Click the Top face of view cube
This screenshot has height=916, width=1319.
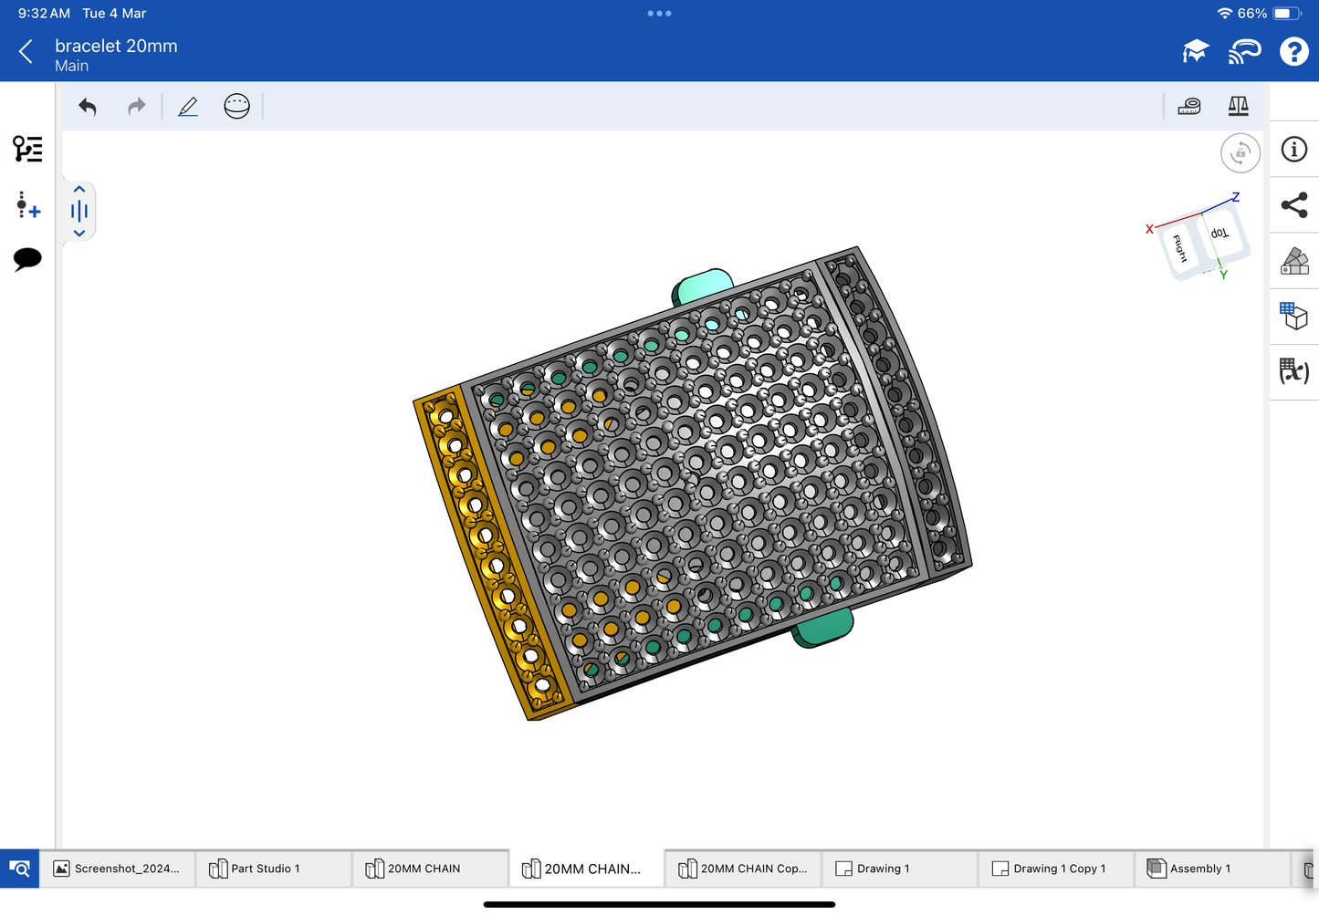pos(1220,233)
